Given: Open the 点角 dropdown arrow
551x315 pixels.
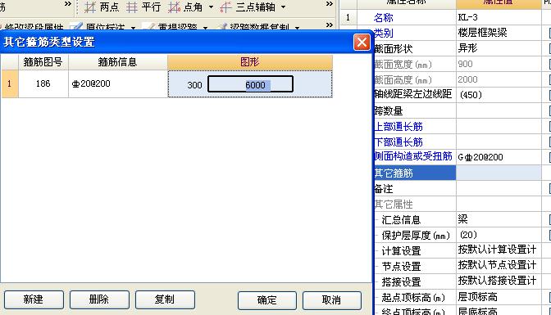Looking at the screenshot, I should [x=211, y=7].
